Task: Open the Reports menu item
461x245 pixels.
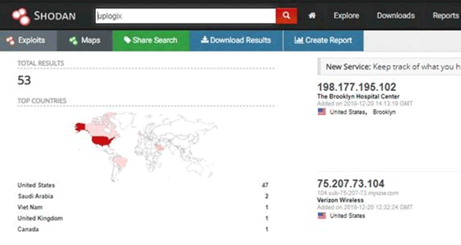Action: coord(446,15)
